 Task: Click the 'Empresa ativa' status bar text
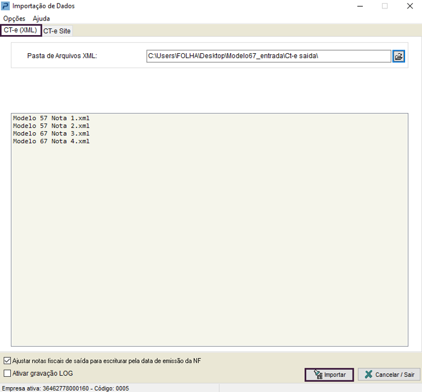point(65,388)
